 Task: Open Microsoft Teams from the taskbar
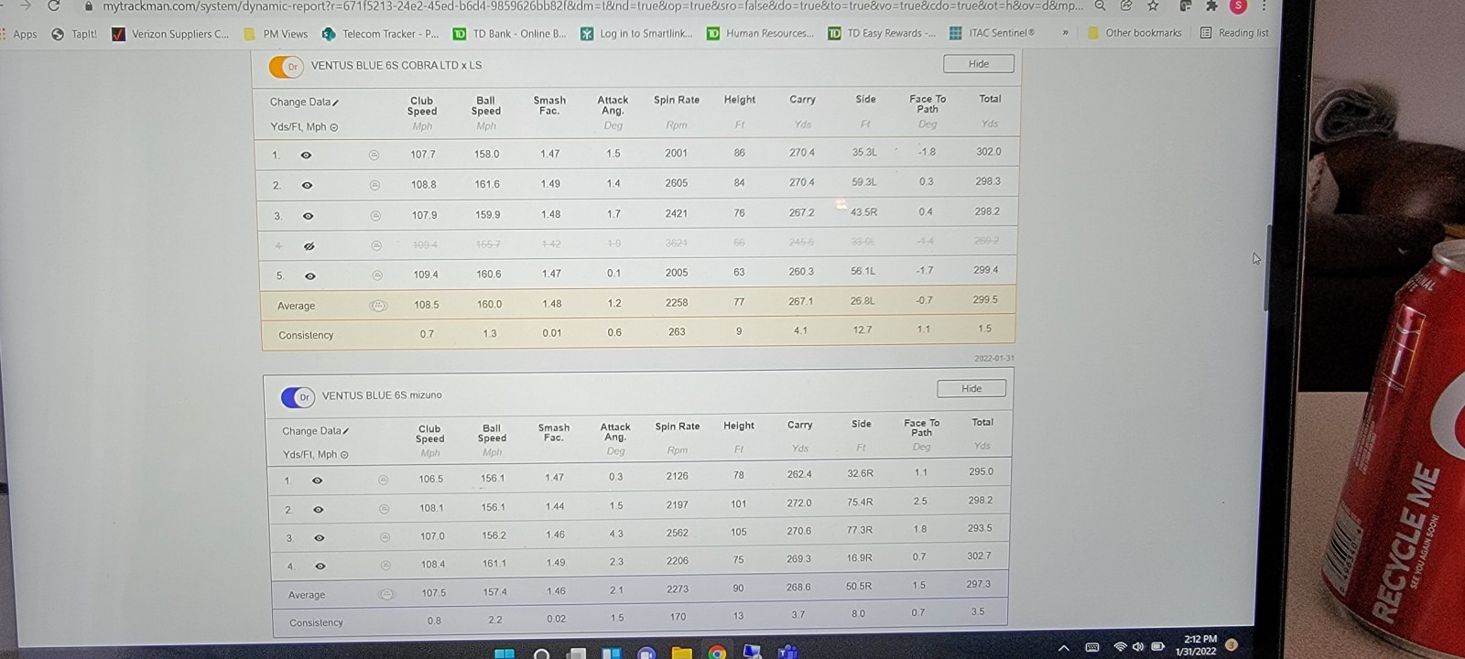[x=787, y=653]
